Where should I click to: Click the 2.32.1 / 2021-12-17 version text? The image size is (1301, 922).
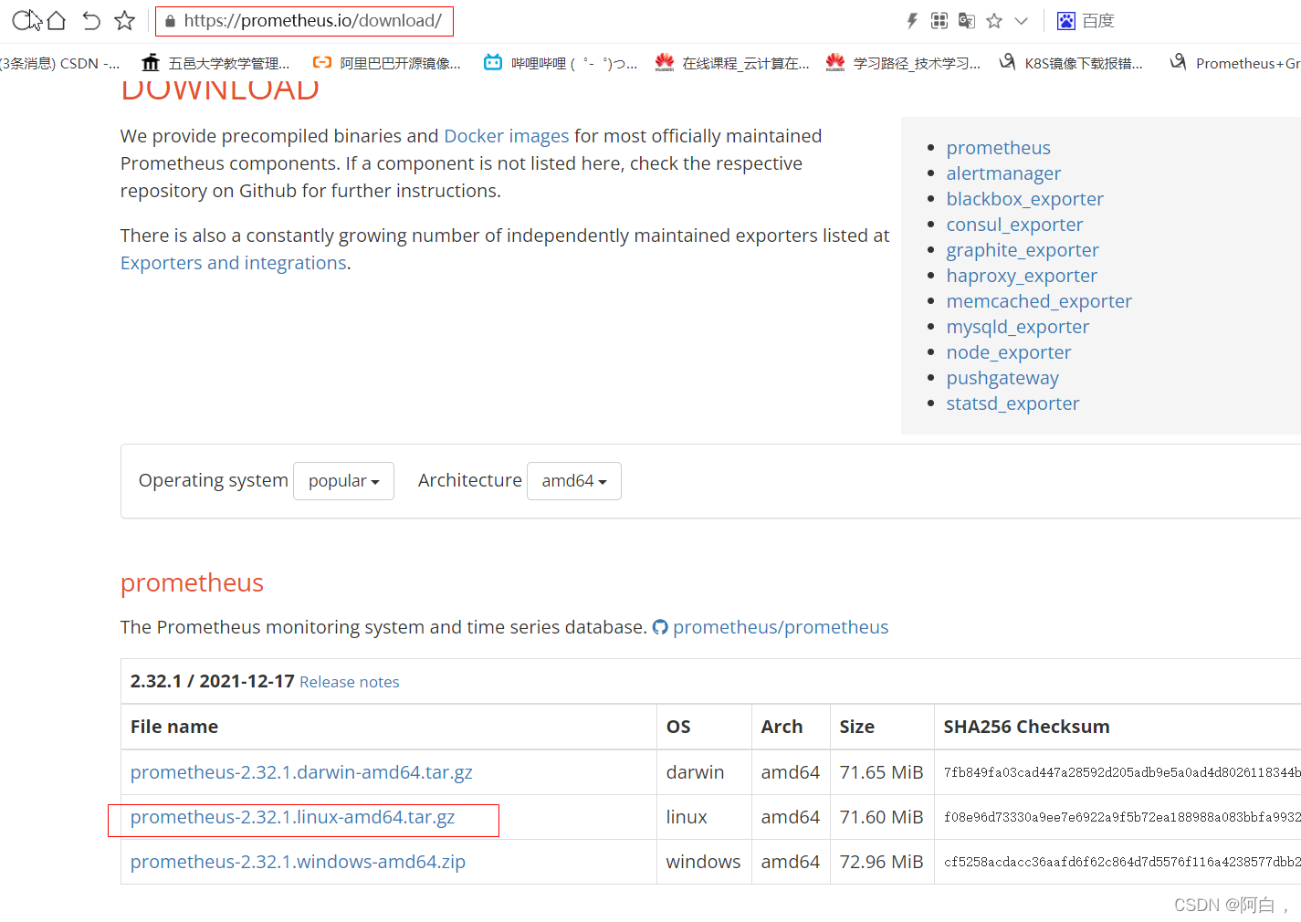click(212, 681)
